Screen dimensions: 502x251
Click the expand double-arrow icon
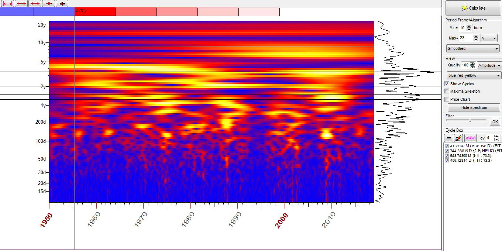21,3
